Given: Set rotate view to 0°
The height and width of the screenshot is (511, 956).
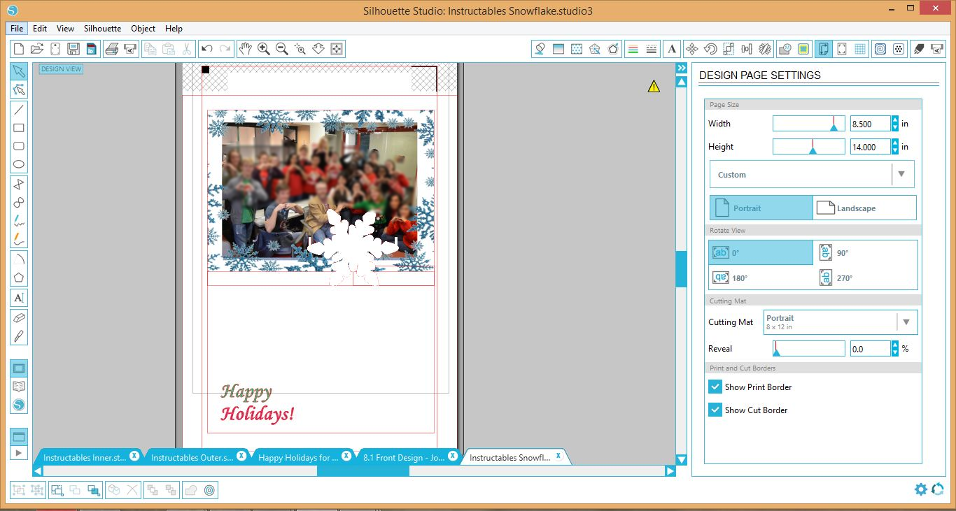Looking at the screenshot, I should click(x=761, y=253).
